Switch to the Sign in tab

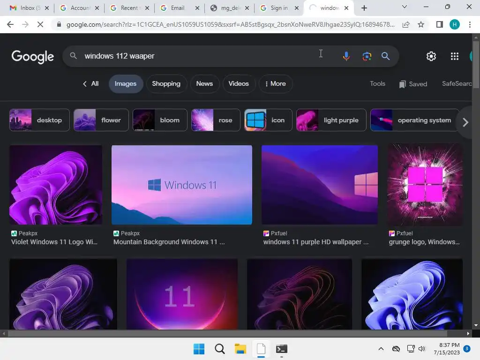pos(276,8)
